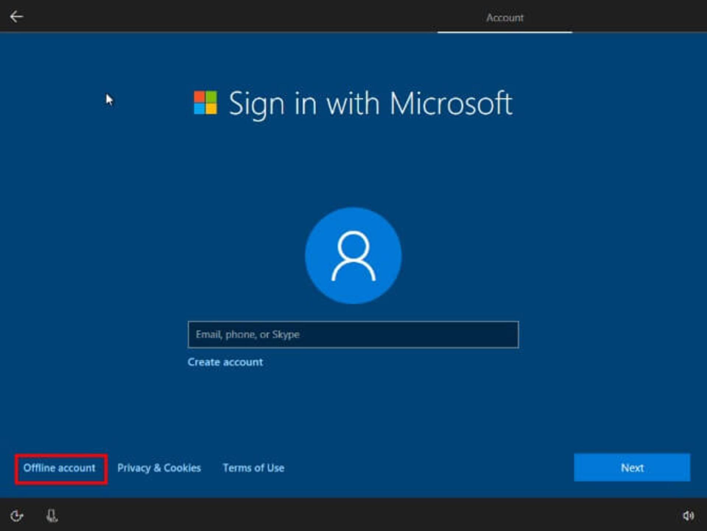Choose Offline account at bottom left
The height and width of the screenshot is (531, 707).
59,468
